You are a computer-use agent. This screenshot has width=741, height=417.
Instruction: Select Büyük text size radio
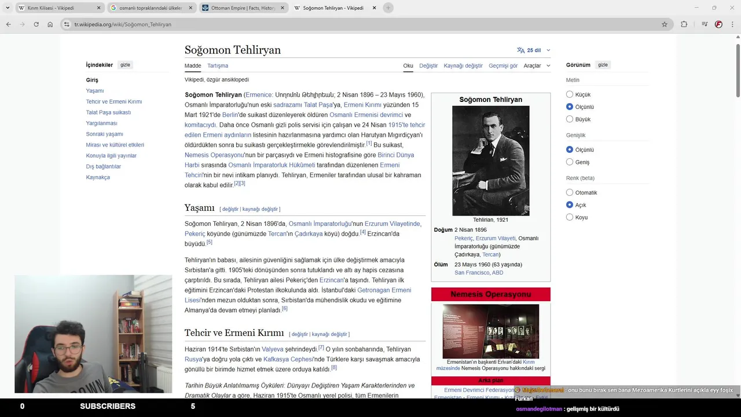point(570,119)
